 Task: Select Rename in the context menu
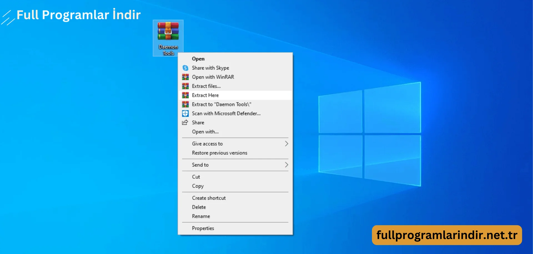pyautogui.click(x=235, y=216)
